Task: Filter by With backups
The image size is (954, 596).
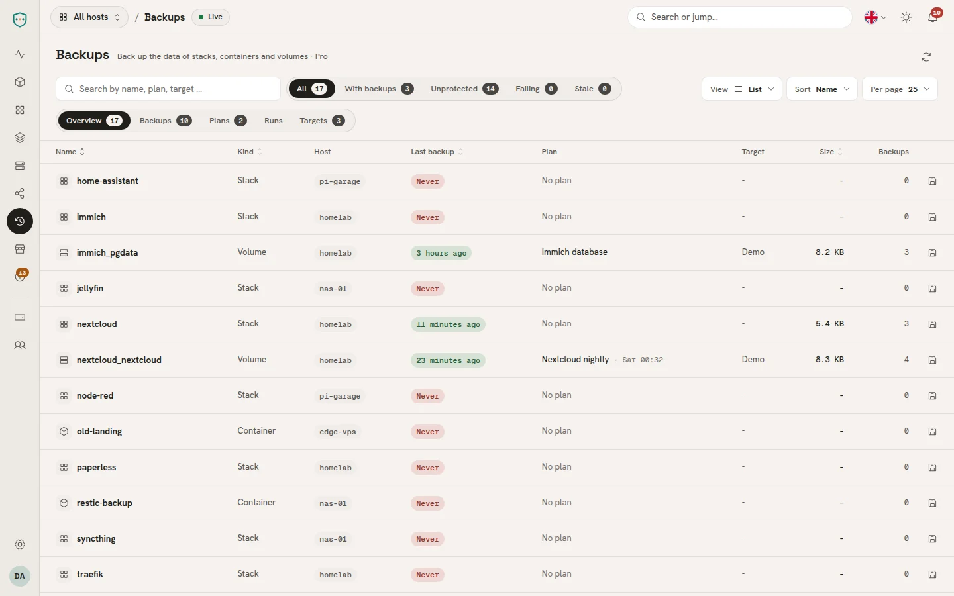Action: coord(379,89)
